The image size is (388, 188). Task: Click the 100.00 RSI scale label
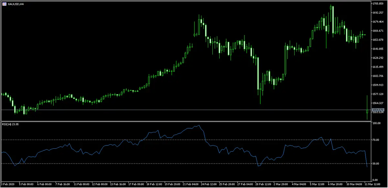376,123
